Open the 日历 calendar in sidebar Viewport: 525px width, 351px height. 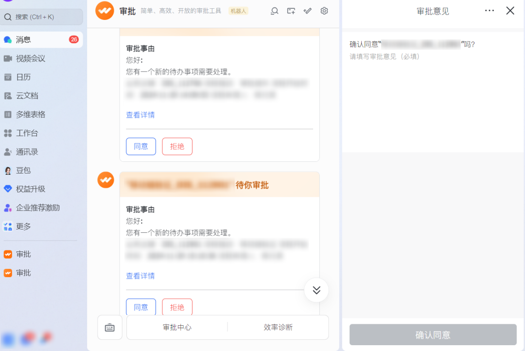(x=23, y=77)
